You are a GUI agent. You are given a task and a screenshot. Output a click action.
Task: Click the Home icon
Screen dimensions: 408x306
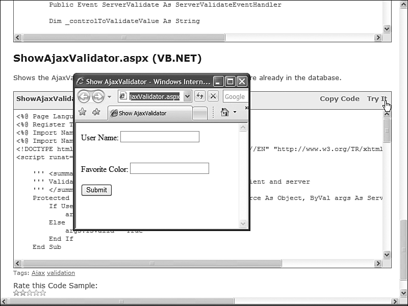pyautogui.click(x=224, y=113)
